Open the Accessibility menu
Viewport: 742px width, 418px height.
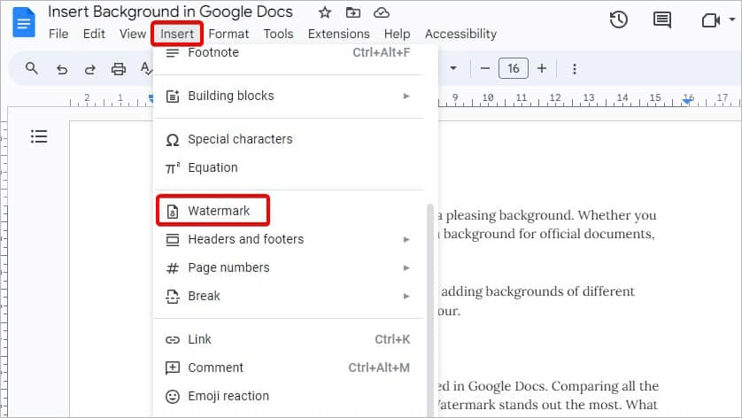tap(461, 34)
